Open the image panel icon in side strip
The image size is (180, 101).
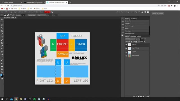(x=122, y=36)
